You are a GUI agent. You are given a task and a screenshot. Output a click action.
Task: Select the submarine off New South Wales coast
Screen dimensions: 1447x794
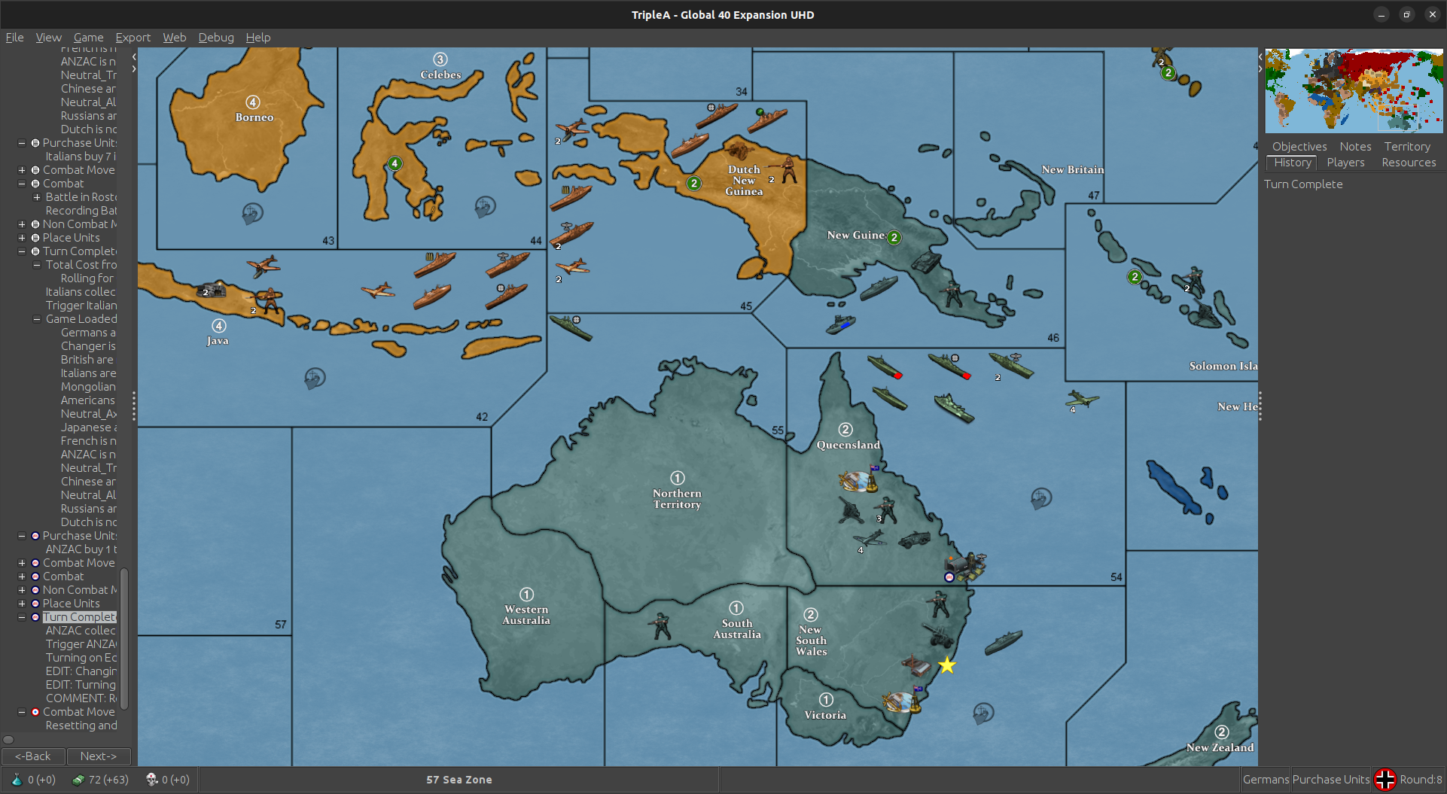click(1004, 642)
